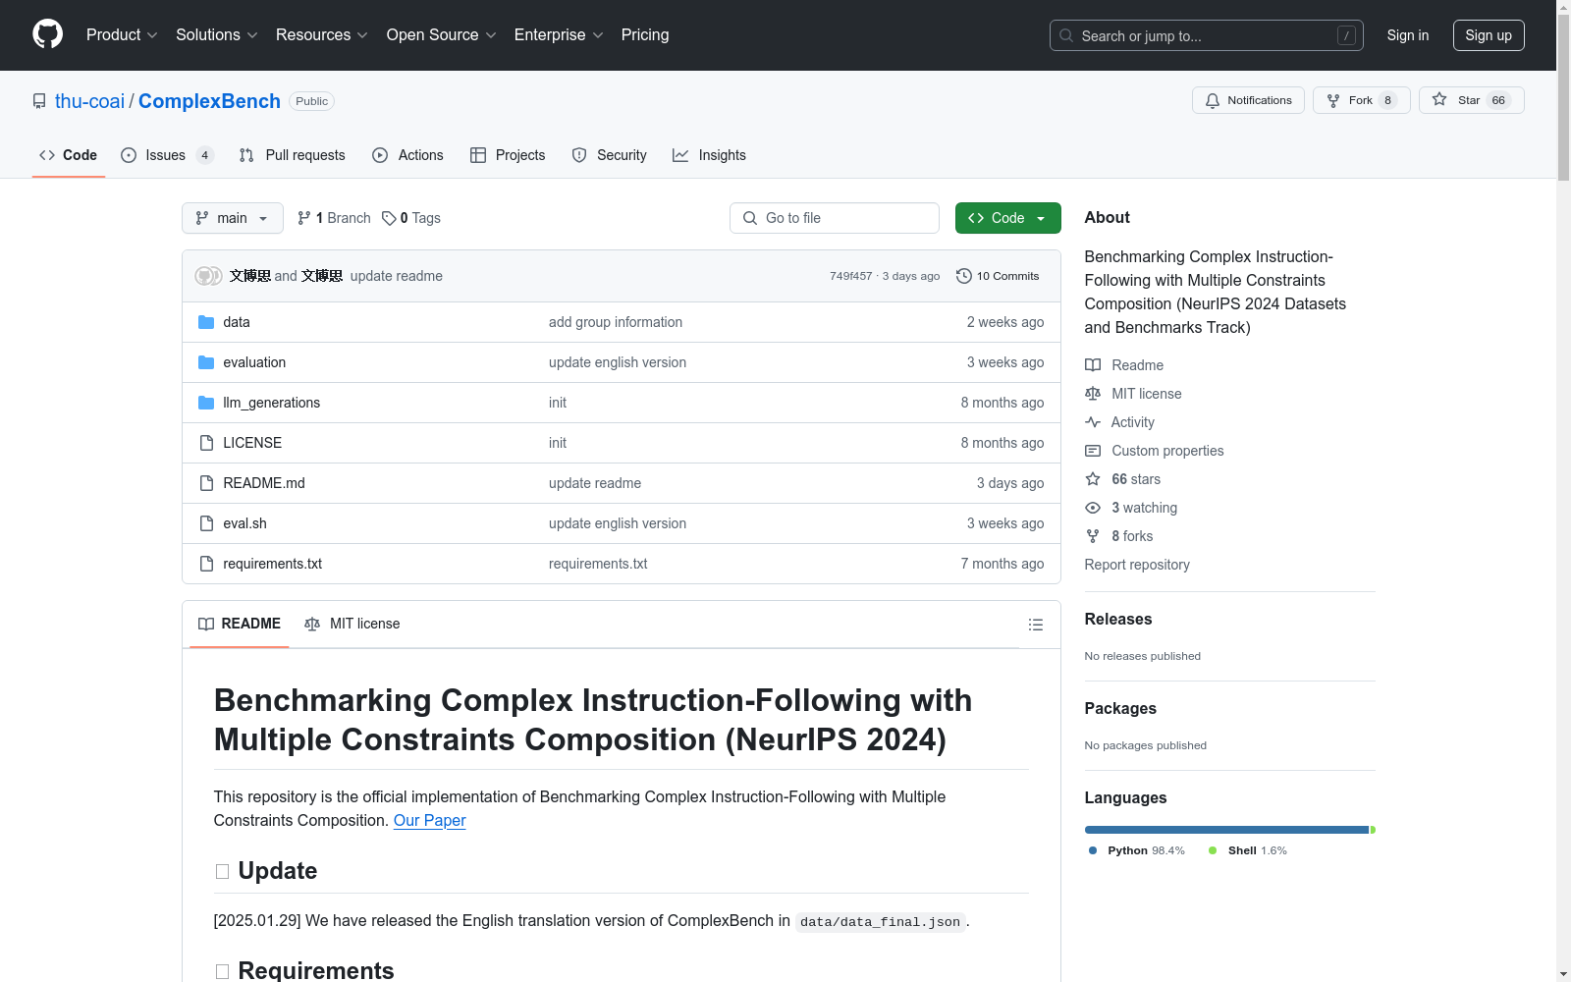Open the Our Paper link
1571x982 pixels.
pos(429,820)
